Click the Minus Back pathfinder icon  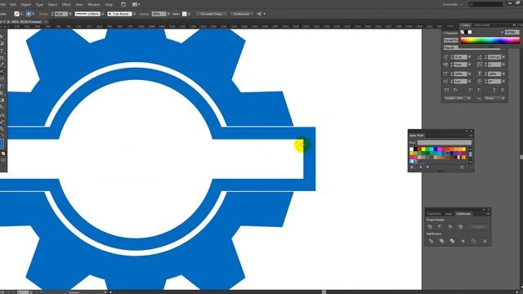[x=485, y=241]
